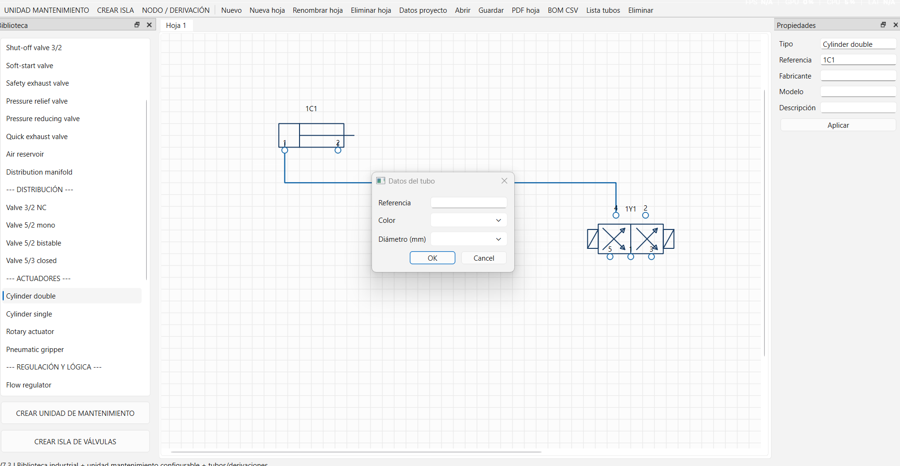Float the Propiedades panel with undock icon
Viewport: 900px width, 466px height.
coord(883,25)
